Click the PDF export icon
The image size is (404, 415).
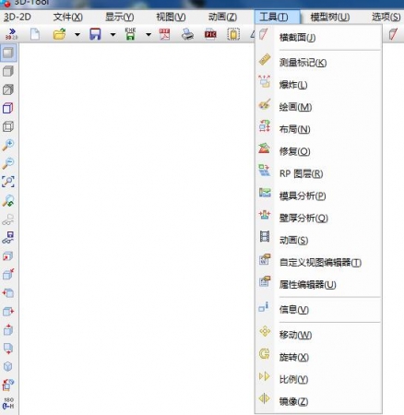165,34
